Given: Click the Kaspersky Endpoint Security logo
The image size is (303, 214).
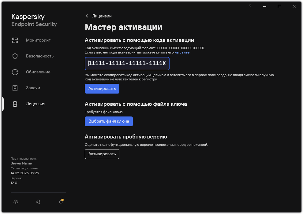Looking at the screenshot, I should [34, 20].
